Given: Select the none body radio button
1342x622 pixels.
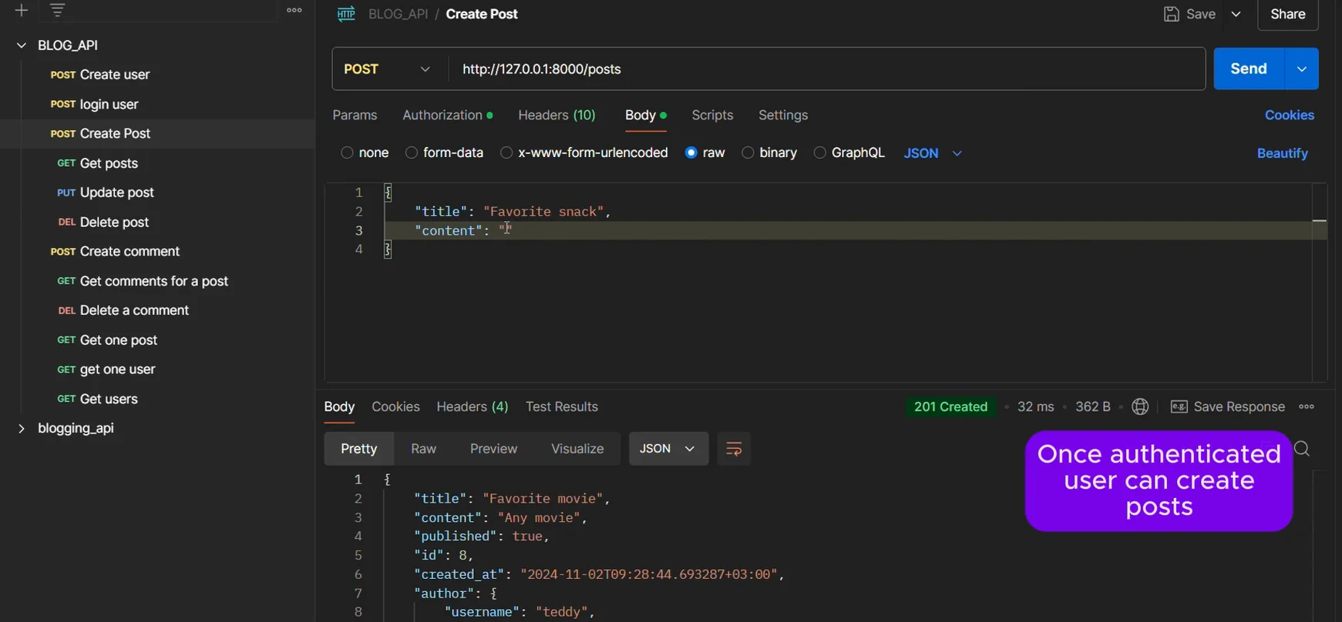Looking at the screenshot, I should click(x=347, y=152).
